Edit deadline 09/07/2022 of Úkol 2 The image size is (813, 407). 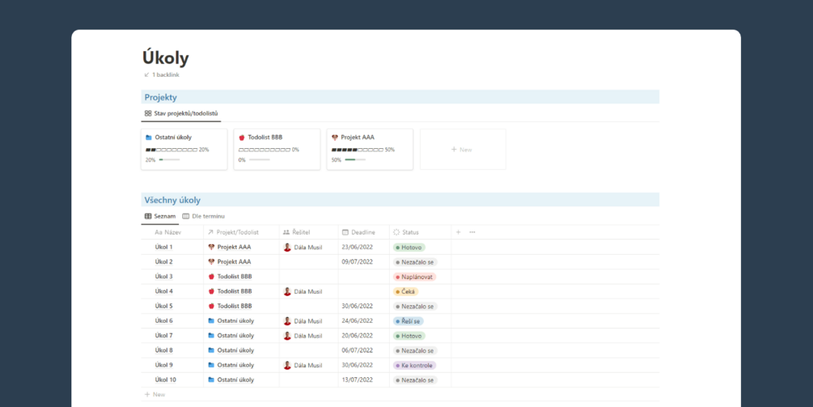(x=358, y=262)
